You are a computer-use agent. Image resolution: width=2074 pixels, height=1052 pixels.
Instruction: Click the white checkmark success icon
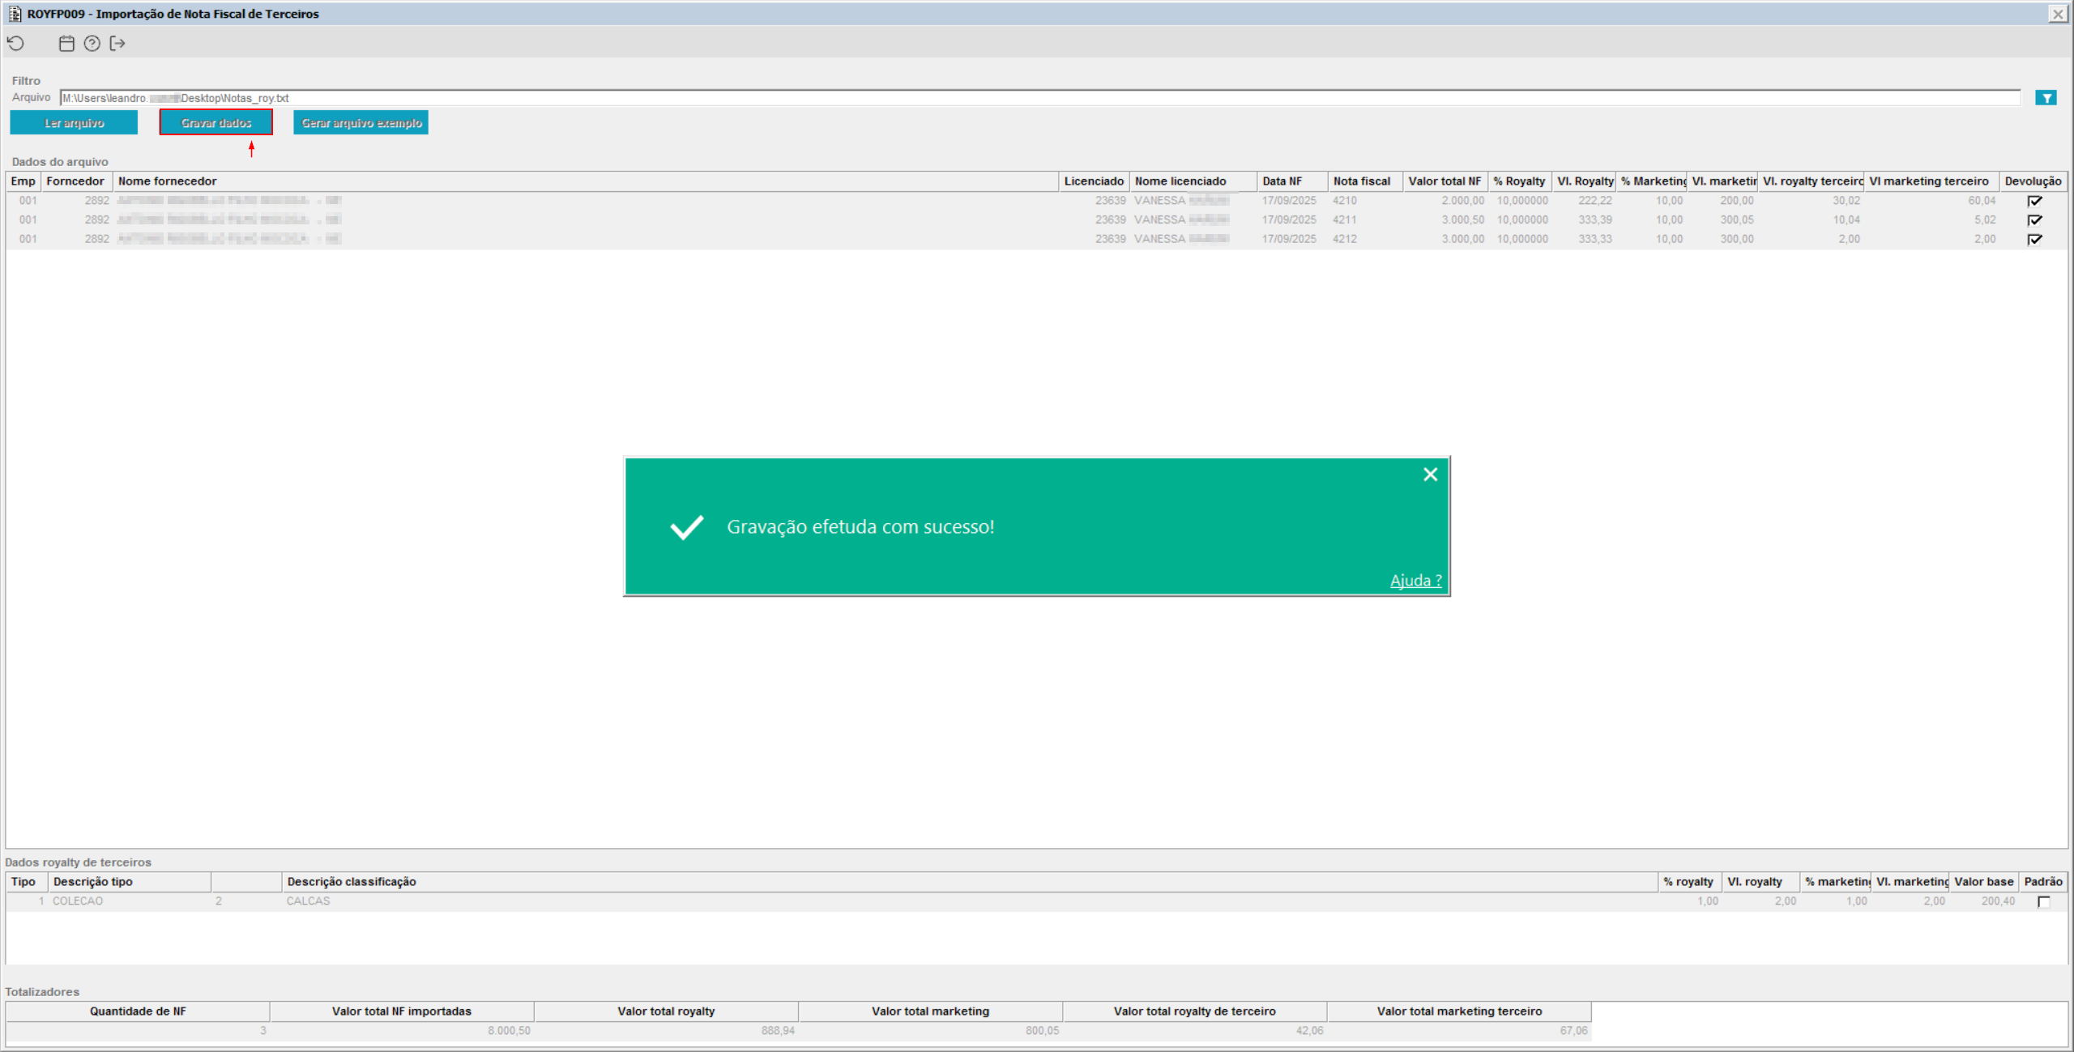pos(686,527)
